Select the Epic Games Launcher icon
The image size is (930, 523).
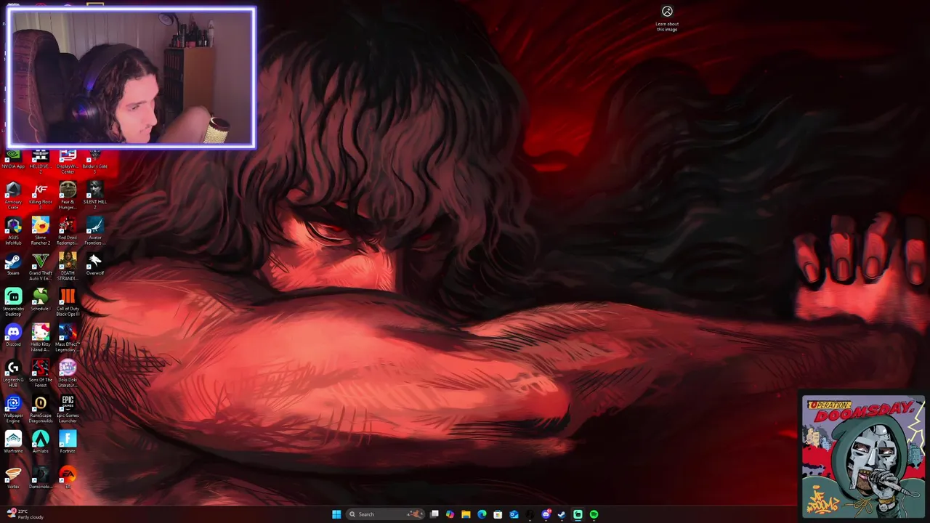coord(68,409)
